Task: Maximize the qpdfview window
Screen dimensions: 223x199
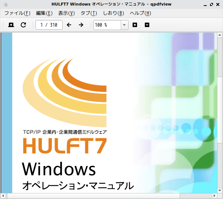Action: click(212, 4)
